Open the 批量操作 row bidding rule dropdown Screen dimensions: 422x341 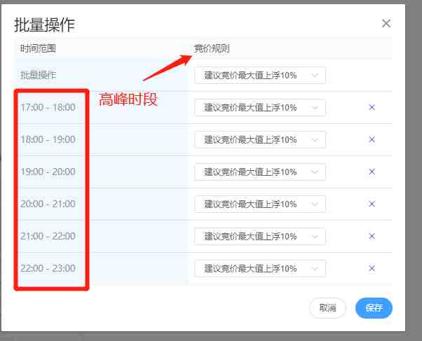[x=259, y=75]
